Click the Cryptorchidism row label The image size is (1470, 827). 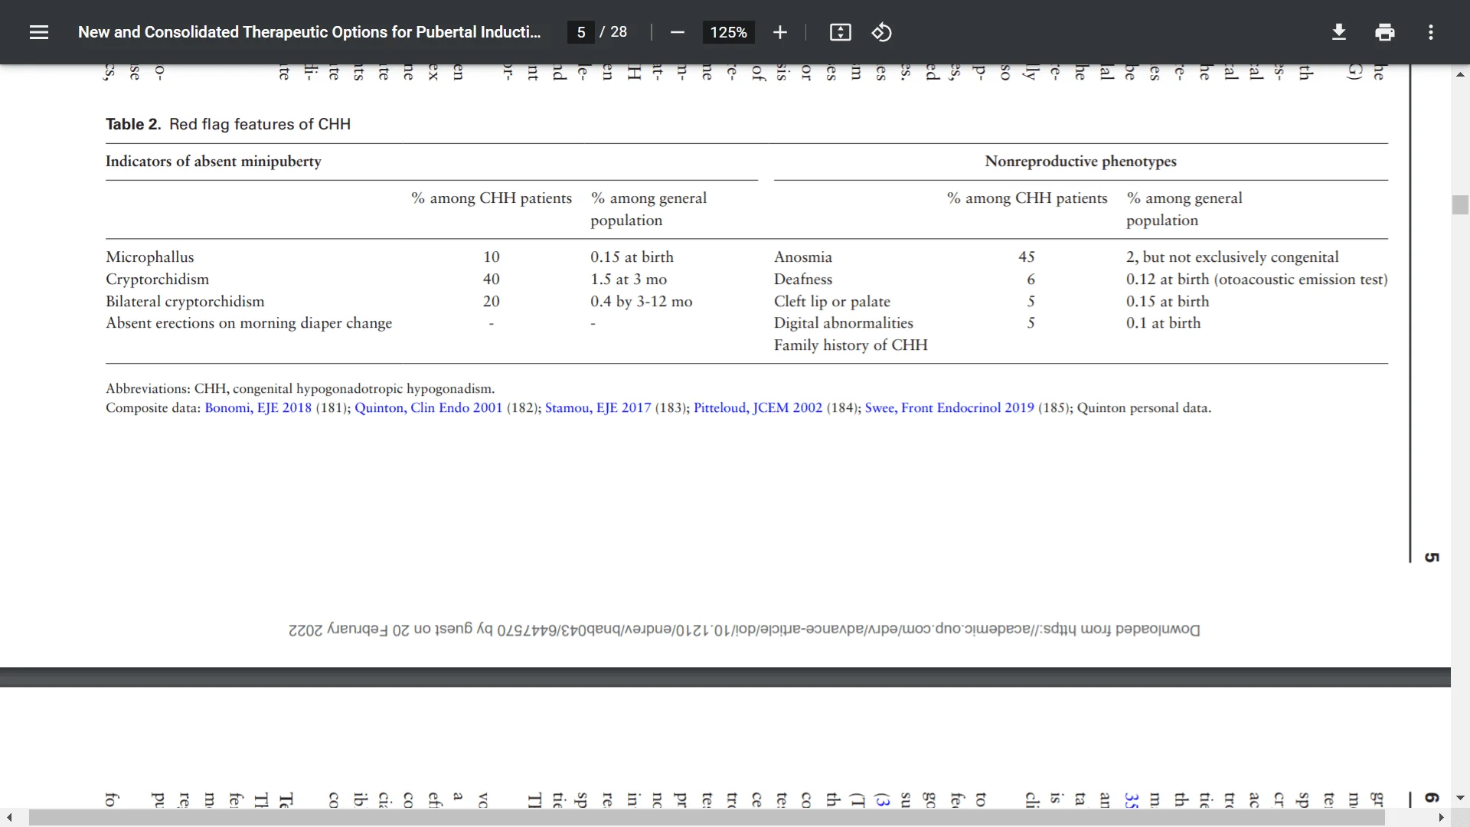(157, 279)
